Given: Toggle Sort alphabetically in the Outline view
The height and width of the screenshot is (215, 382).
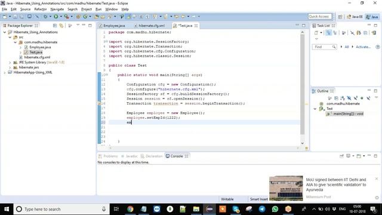Looking at the screenshot, I should 343,98.
